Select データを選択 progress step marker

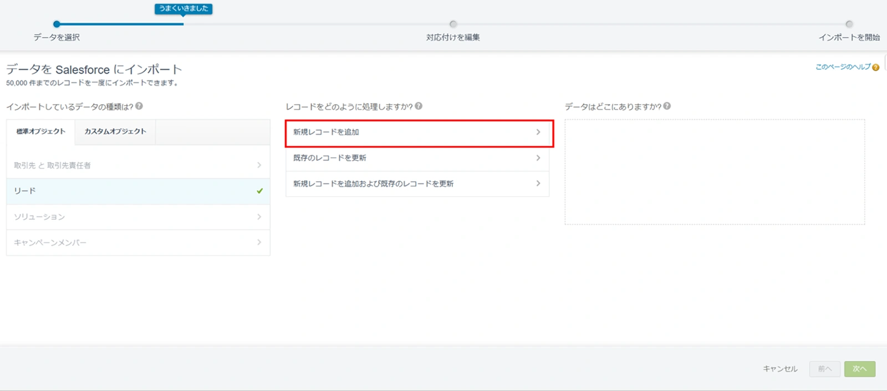point(57,24)
